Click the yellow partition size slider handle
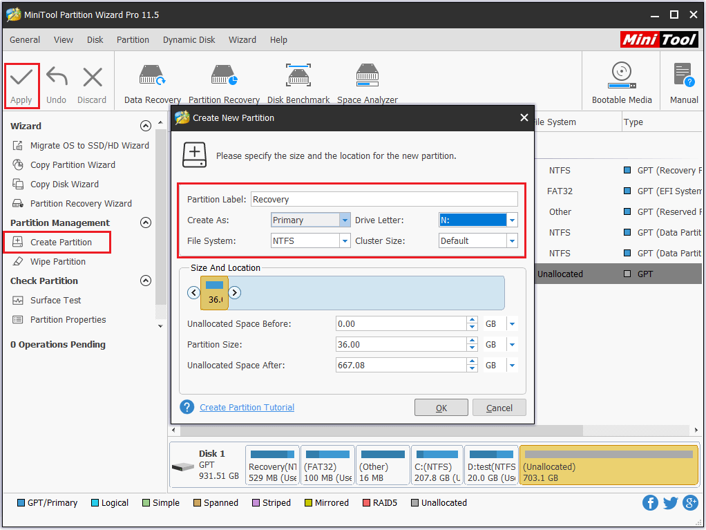The height and width of the screenshot is (530, 706). coord(214,293)
